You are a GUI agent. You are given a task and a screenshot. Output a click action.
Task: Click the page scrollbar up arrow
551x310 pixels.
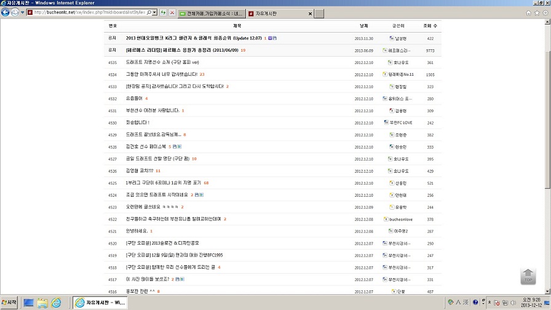pos(547,22)
